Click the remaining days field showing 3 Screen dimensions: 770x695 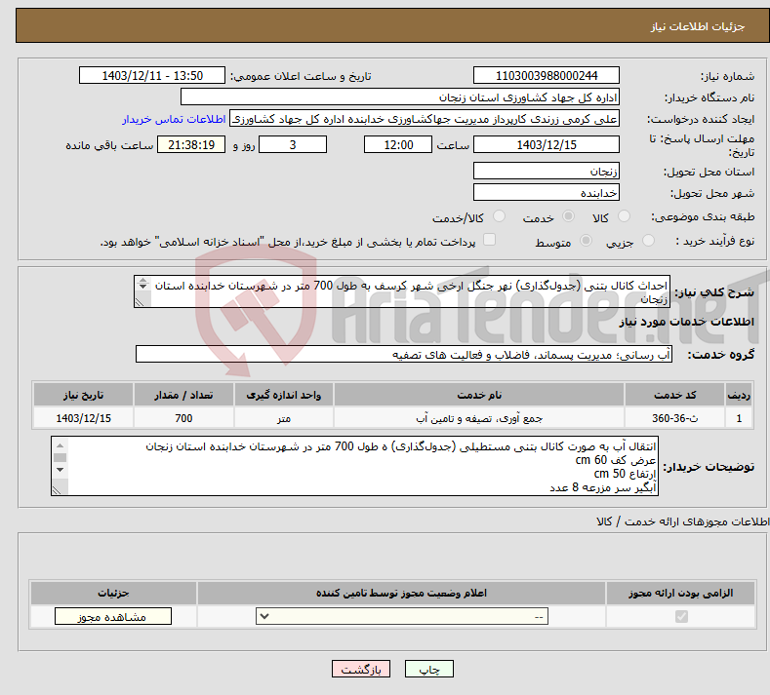[x=293, y=144]
